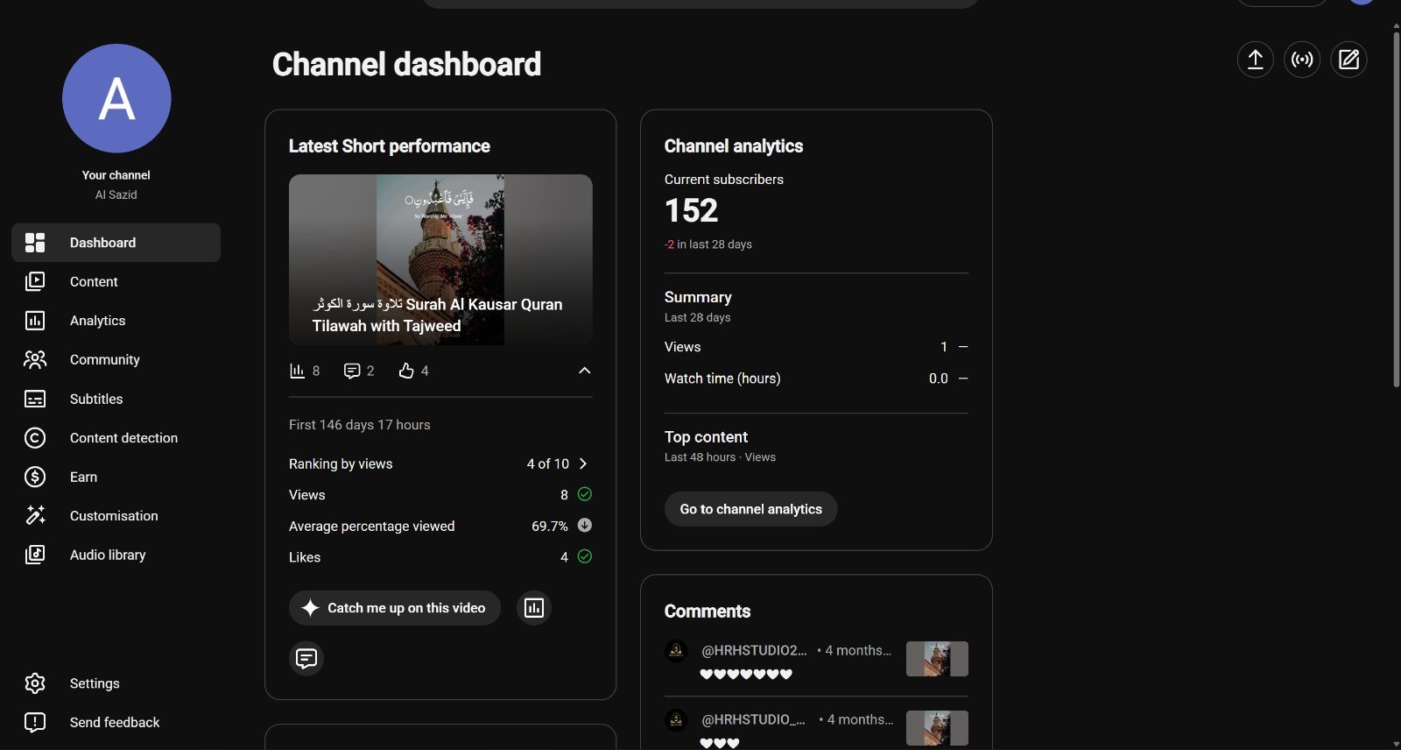The width and height of the screenshot is (1401, 750).
Task: Click the Average percentage viewed down indicator
Action: click(585, 526)
